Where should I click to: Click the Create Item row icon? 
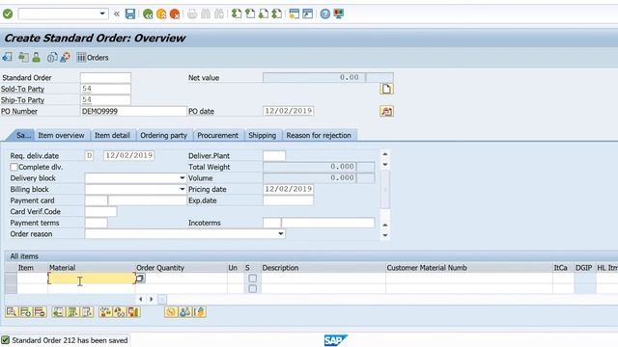[26, 312]
